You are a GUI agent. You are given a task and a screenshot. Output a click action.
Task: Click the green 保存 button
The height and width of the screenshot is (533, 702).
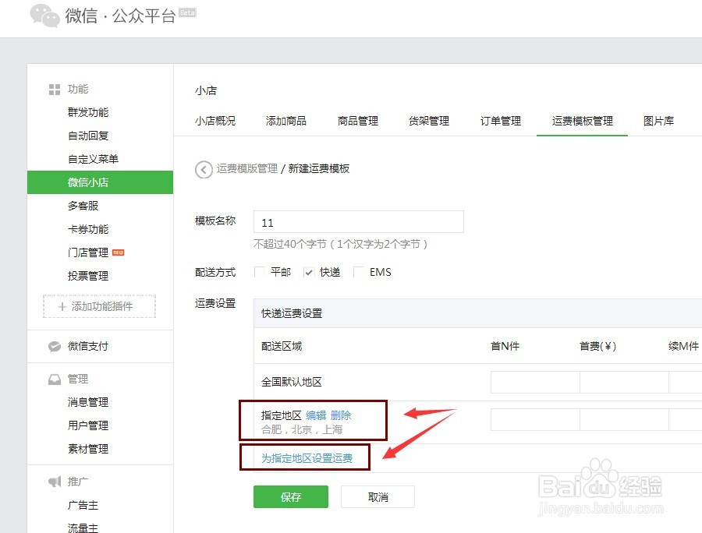(291, 497)
